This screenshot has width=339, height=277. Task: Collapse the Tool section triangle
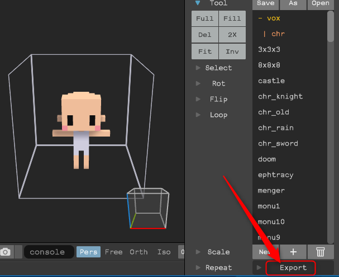pos(198,3)
